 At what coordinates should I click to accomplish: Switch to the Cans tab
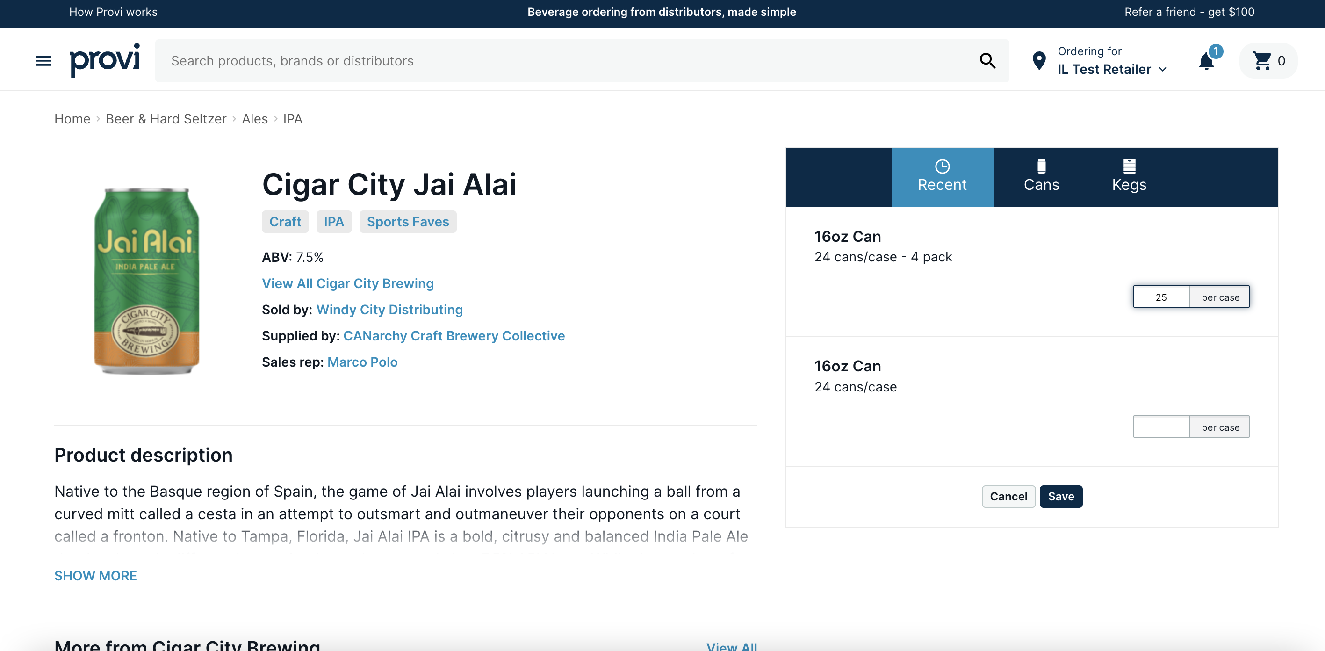pyautogui.click(x=1041, y=178)
